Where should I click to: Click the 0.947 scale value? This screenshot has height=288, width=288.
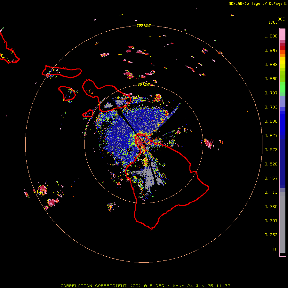(x=271, y=50)
